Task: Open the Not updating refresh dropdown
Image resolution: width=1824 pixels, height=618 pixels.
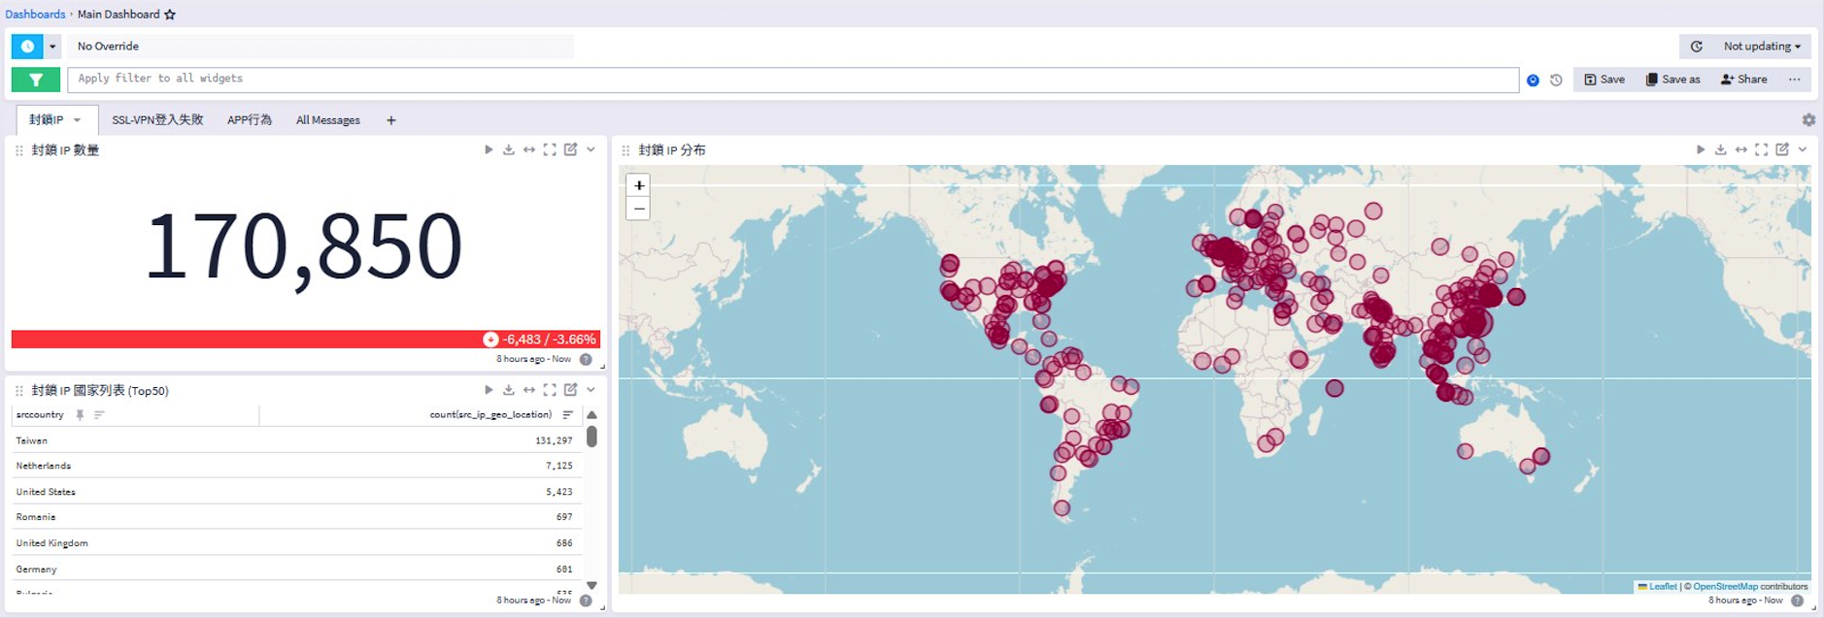Action: click(x=1761, y=47)
